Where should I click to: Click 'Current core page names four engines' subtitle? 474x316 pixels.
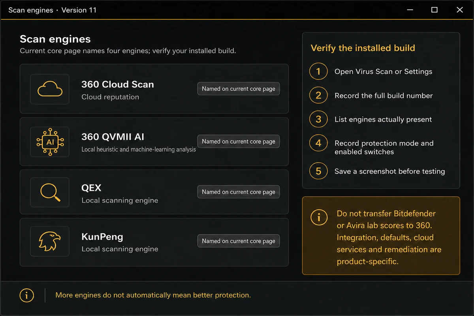coord(128,51)
